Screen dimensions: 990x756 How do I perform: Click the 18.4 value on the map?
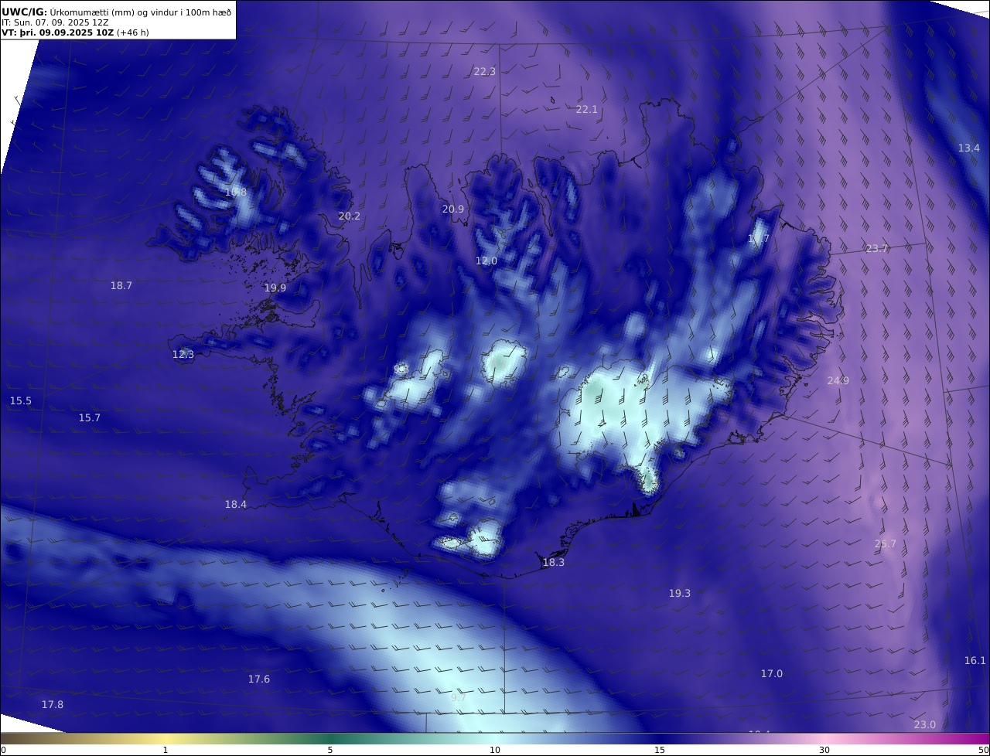[x=236, y=505]
